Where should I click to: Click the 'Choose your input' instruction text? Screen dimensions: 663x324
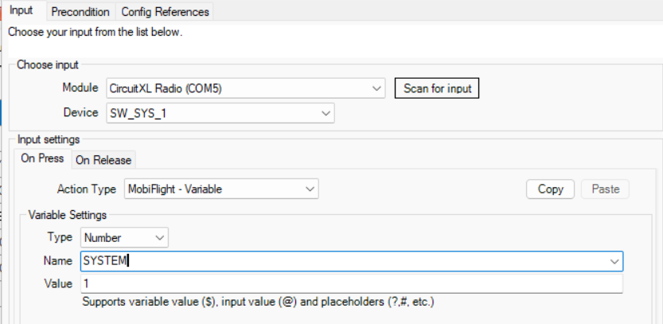(x=95, y=33)
